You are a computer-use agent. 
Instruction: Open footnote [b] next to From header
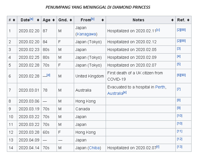coord(92,19)
